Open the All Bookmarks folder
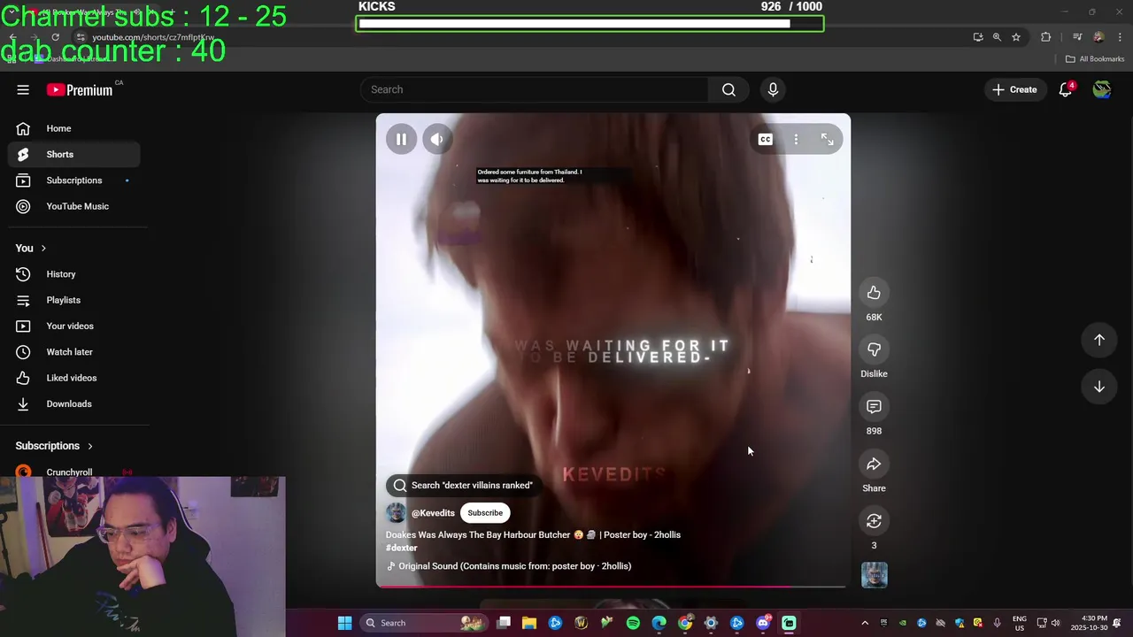Screen dimensions: 1133x637 pyautogui.click(x=1095, y=59)
